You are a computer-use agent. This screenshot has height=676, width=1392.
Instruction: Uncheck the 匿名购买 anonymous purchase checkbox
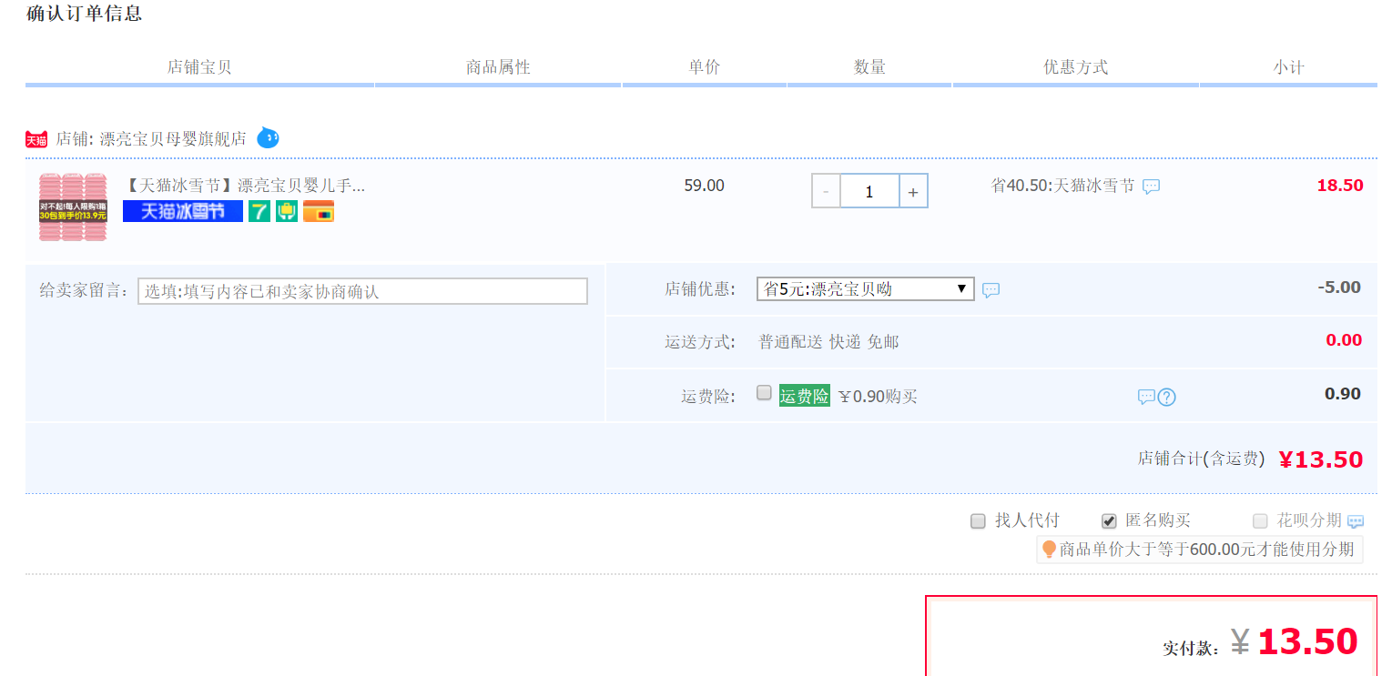click(1109, 521)
